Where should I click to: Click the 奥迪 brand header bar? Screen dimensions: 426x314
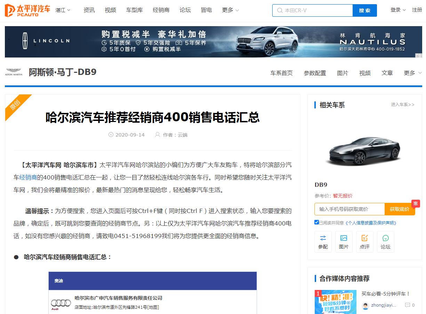(x=153, y=281)
